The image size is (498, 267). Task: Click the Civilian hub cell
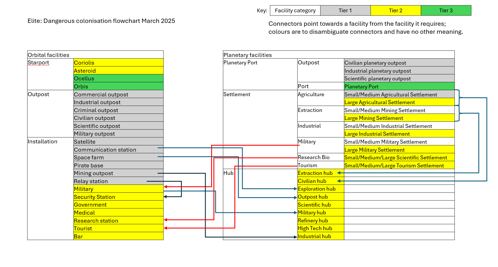click(x=321, y=181)
